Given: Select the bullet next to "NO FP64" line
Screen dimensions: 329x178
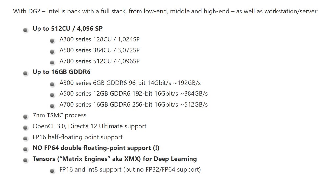Looking at the screenshot, I should (25, 149).
